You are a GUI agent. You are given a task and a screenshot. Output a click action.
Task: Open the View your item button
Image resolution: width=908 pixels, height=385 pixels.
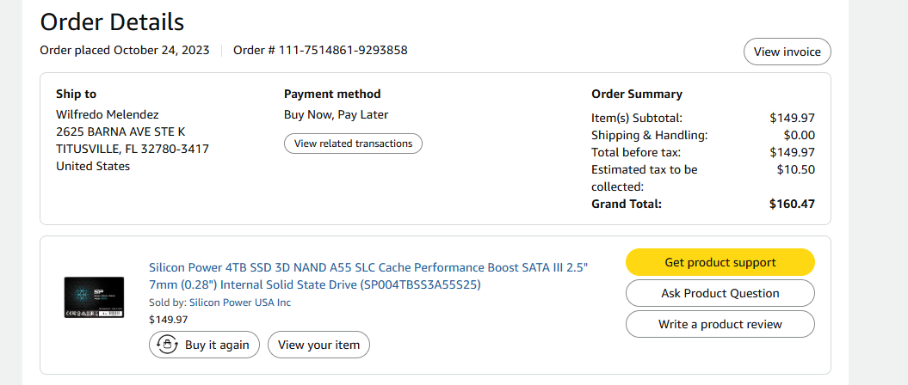pos(318,345)
